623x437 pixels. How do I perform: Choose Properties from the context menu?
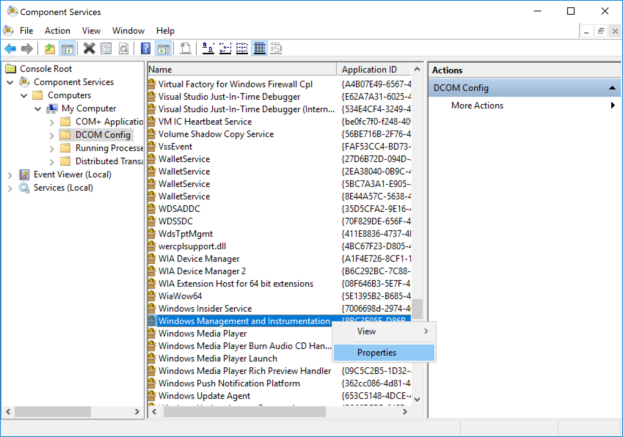(x=377, y=353)
